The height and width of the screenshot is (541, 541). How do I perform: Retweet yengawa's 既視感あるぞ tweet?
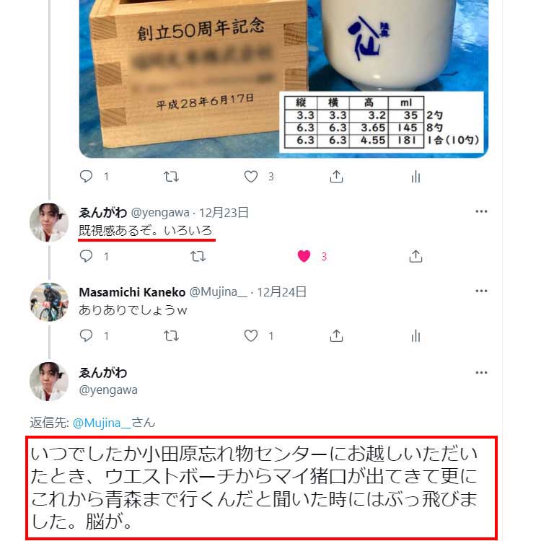[198, 256]
